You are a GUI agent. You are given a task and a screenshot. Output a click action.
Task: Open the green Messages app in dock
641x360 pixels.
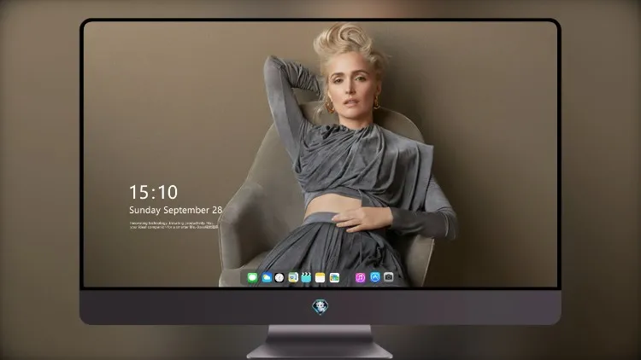253,278
